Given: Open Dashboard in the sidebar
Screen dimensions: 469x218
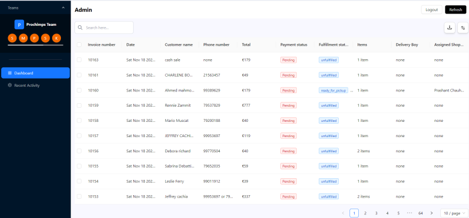Looking at the screenshot, I should click(x=35, y=73).
